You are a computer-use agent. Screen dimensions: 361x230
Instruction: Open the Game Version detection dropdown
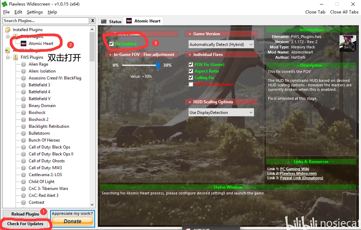pyautogui.click(x=221, y=45)
